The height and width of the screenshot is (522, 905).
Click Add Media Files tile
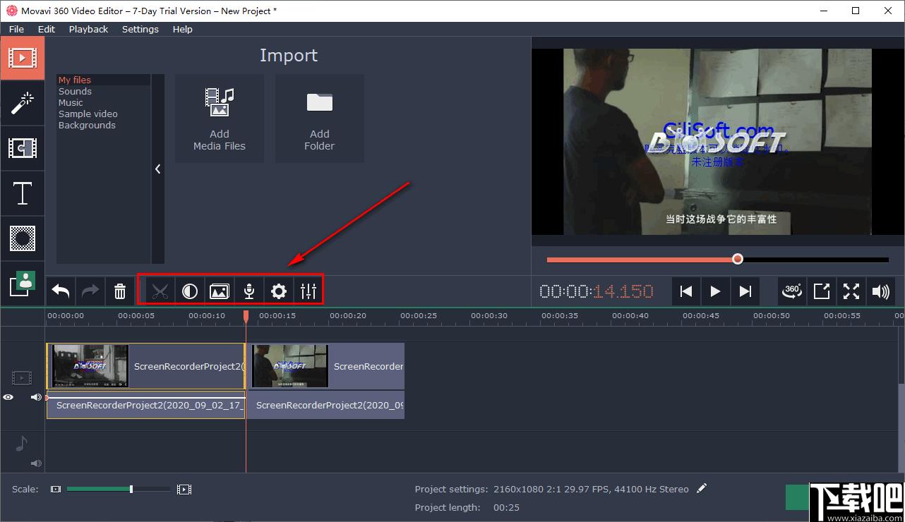(x=220, y=119)
